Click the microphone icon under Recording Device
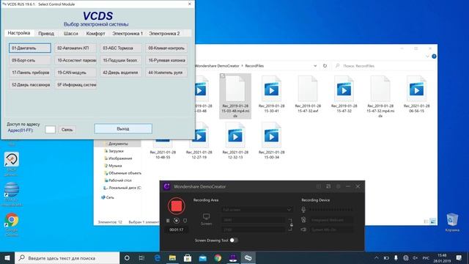The width and height of the screenshot is (469, 264). pyautogui.click(x=303, y=210)
